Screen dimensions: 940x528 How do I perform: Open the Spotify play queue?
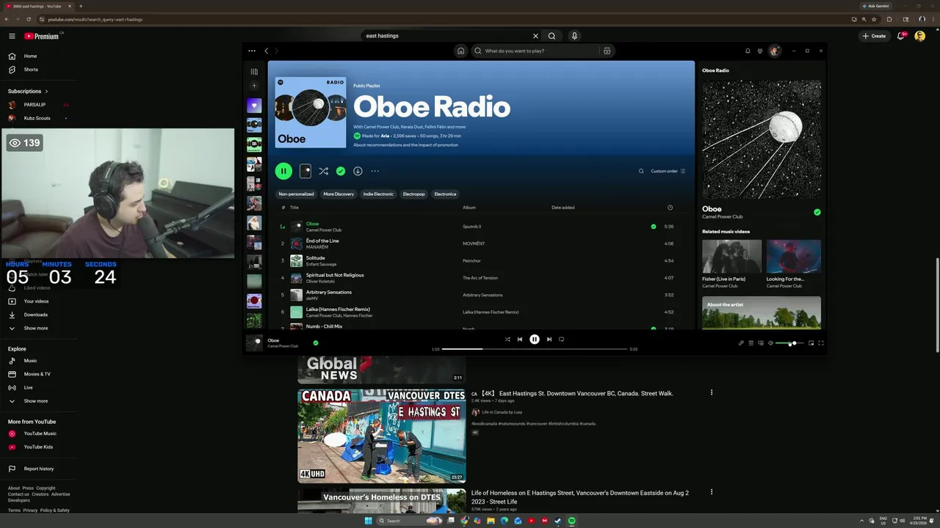pyautogui.click(x=751, y=343)
